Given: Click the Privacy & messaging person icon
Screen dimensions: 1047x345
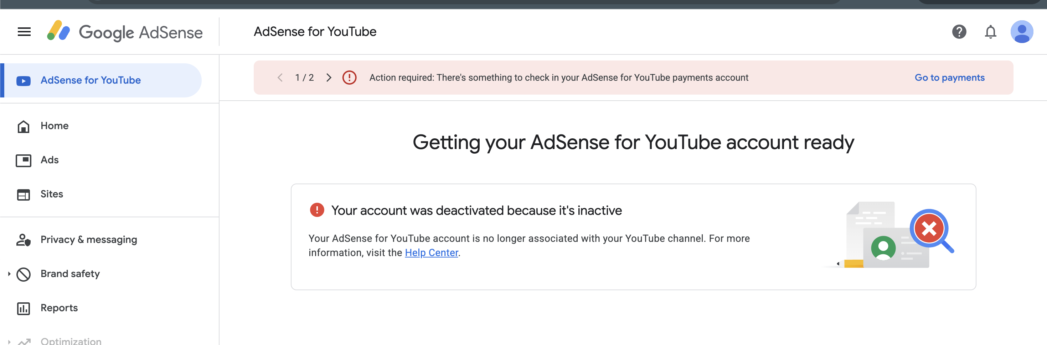Looking at the screenshot, I should pos(24,240).
